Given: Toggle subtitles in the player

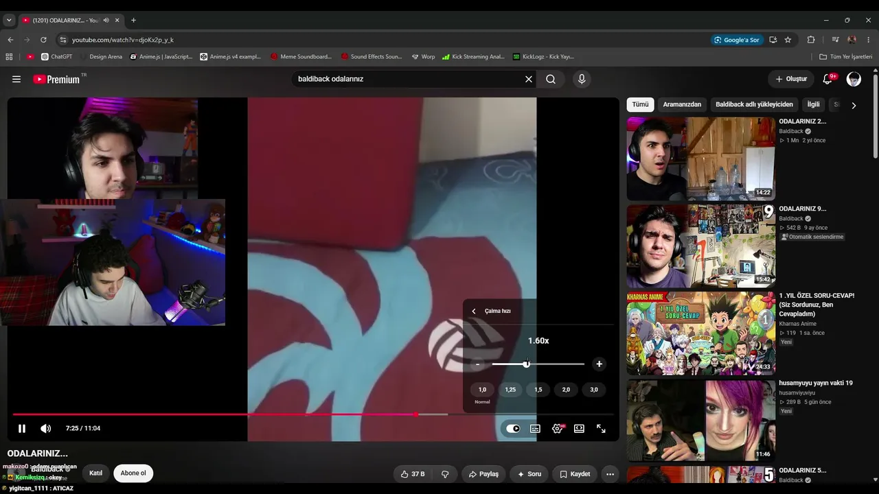Looking at the screenshot, I should coord(535,428).
